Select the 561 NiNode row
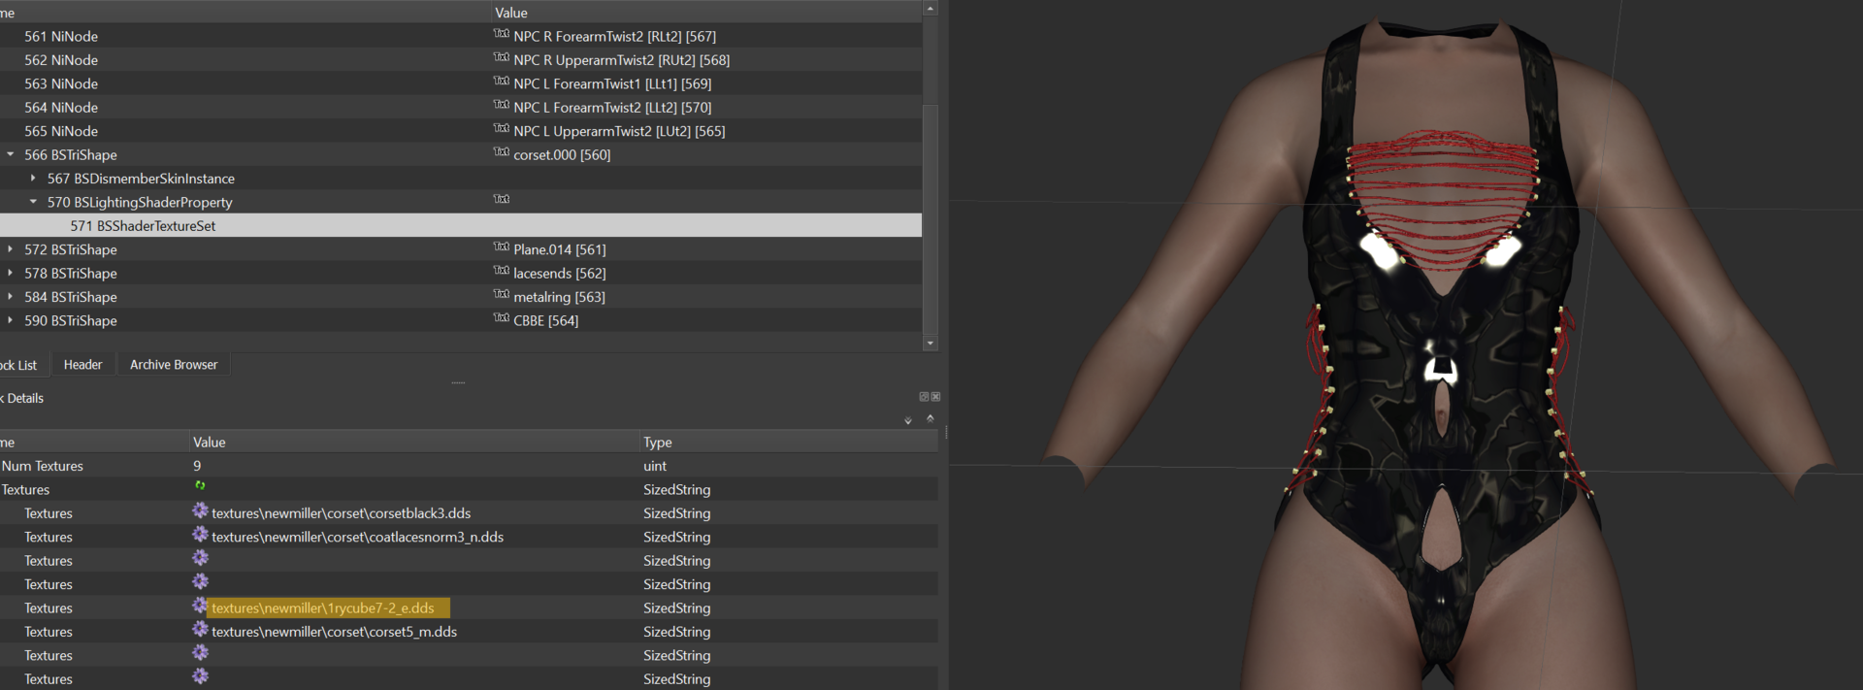This screenshot has height=690, width=1863. [x=461, y=36]
